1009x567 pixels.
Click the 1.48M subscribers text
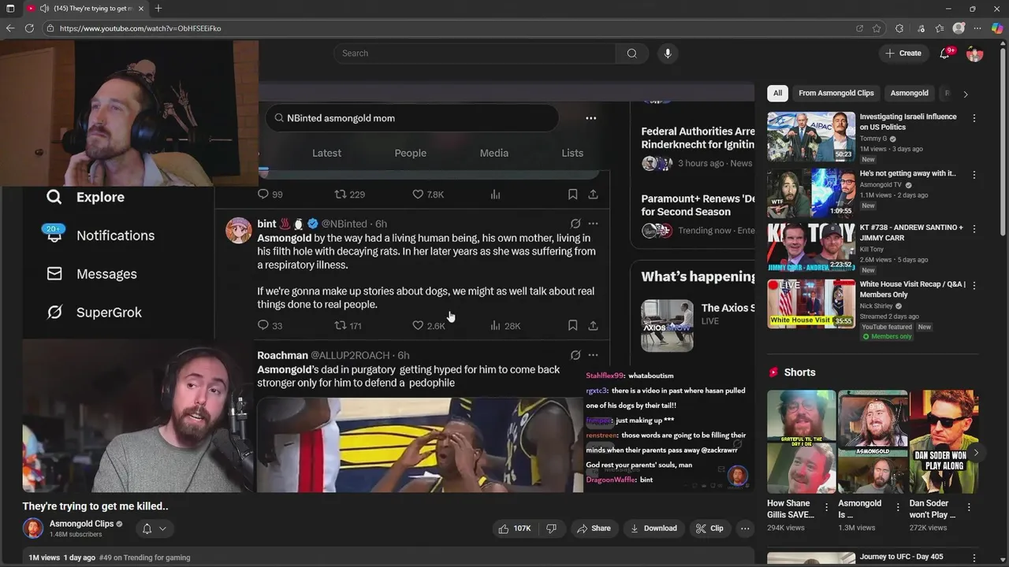76,535
